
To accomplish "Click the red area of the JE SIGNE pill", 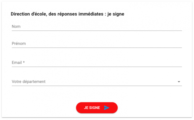I will coord(80,108).
